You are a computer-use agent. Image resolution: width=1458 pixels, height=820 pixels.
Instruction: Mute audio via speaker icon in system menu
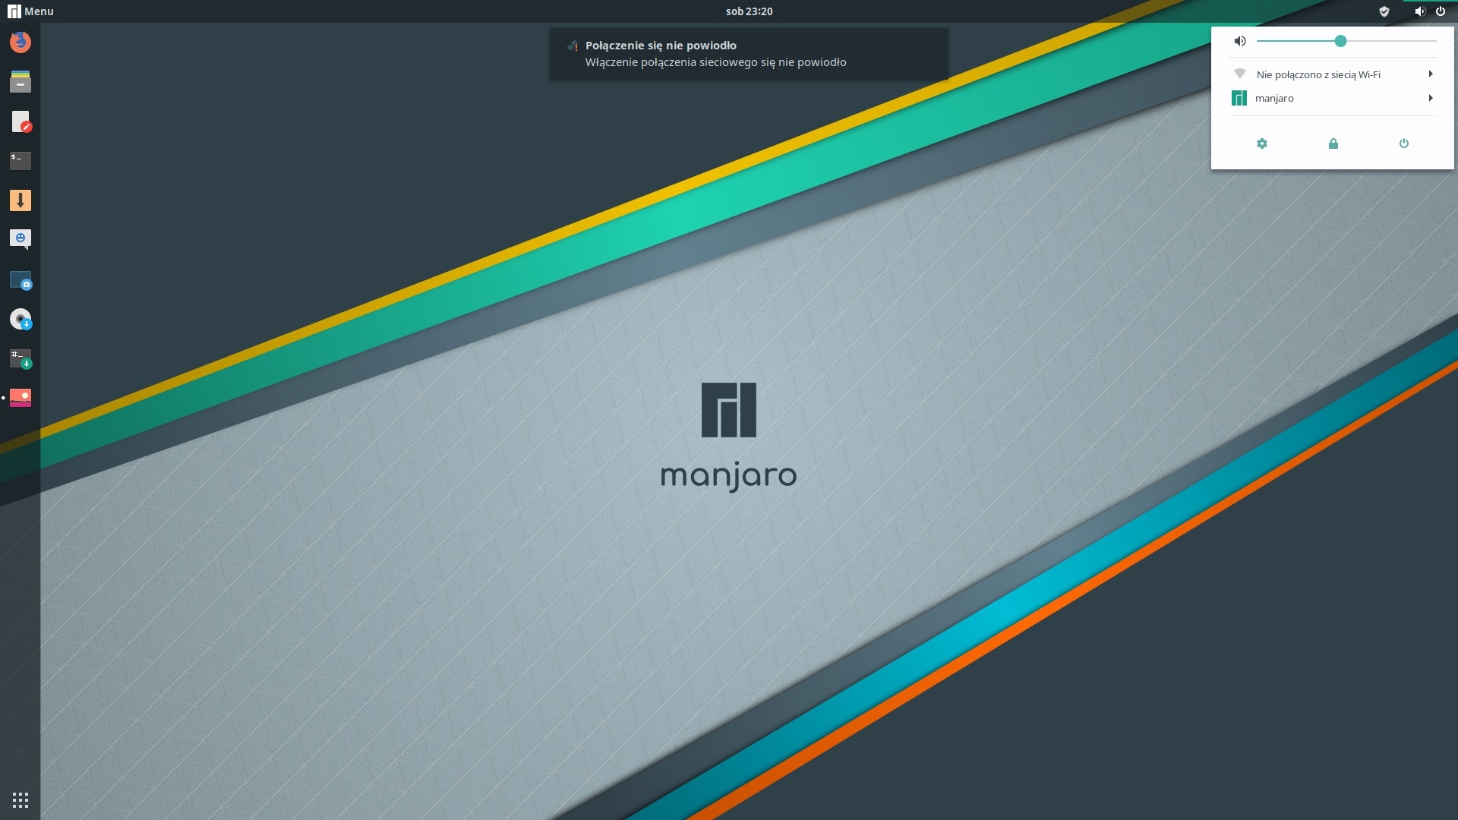click(x=1240, y=41)
